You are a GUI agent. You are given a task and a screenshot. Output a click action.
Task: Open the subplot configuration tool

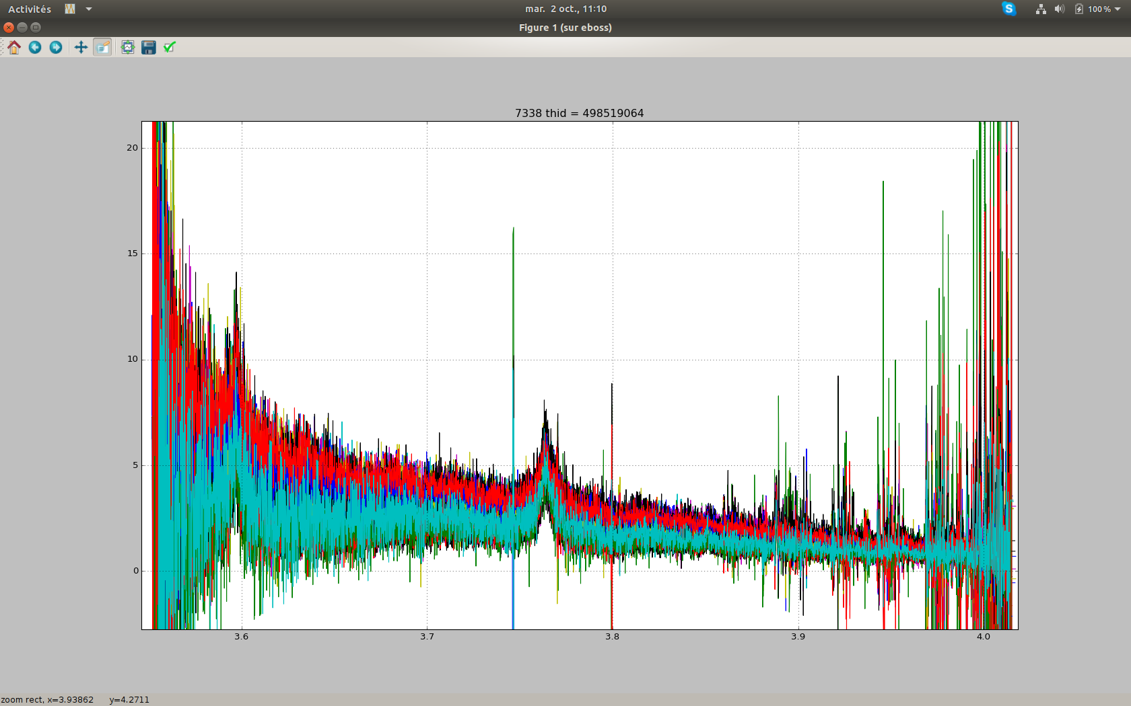[127, 47]
